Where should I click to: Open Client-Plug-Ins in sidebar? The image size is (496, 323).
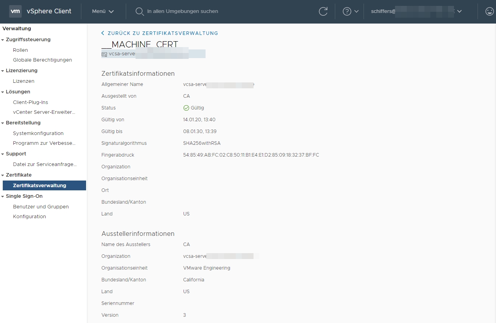31,102
